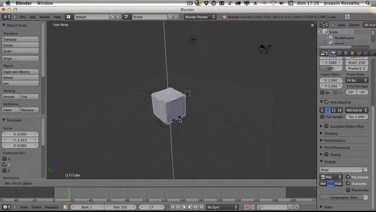Open the timeline Playback menu
This screenshot has width=376, height=212.
(x=52, y=207)
